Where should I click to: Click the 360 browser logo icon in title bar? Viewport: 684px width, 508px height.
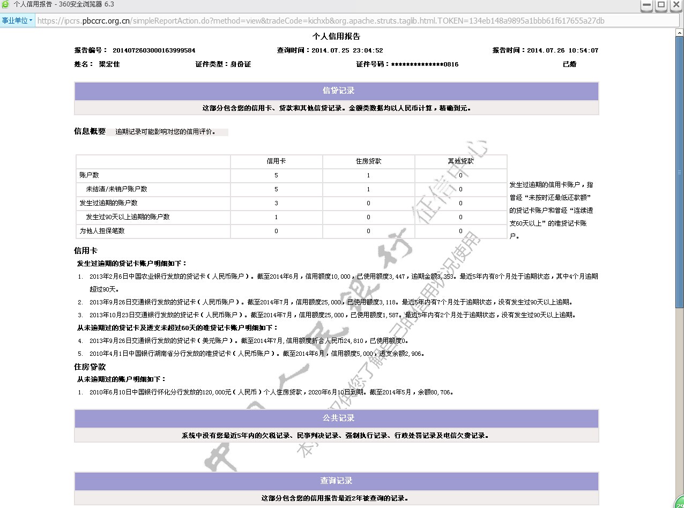click(x=5, y=4)
